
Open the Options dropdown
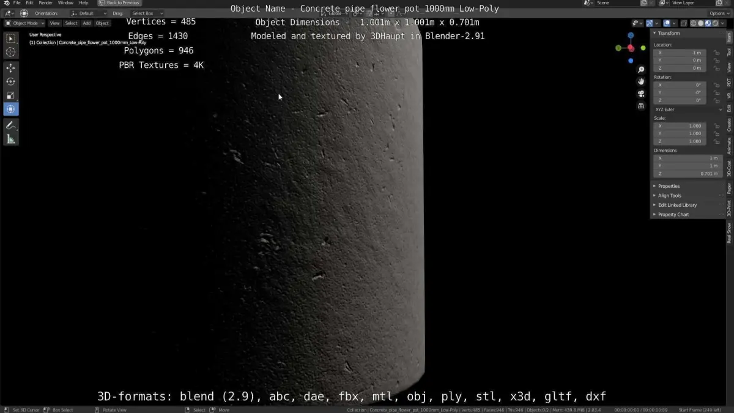point(719,13)
